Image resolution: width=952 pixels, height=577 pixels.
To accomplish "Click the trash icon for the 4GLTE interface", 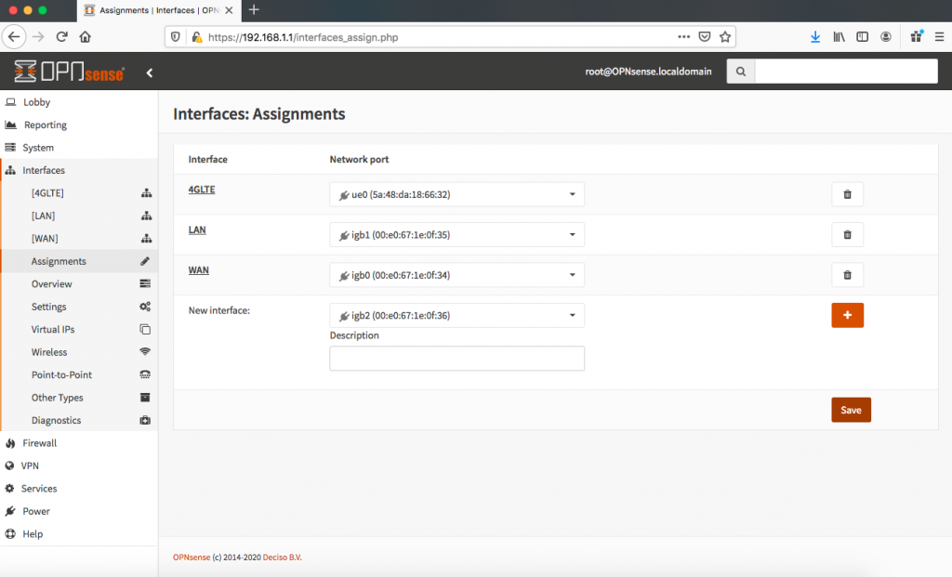I will click(847, 194).
